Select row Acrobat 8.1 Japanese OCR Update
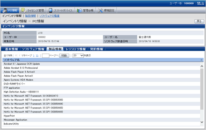This screenshot has width=206, height=130. tap(101, 64)
